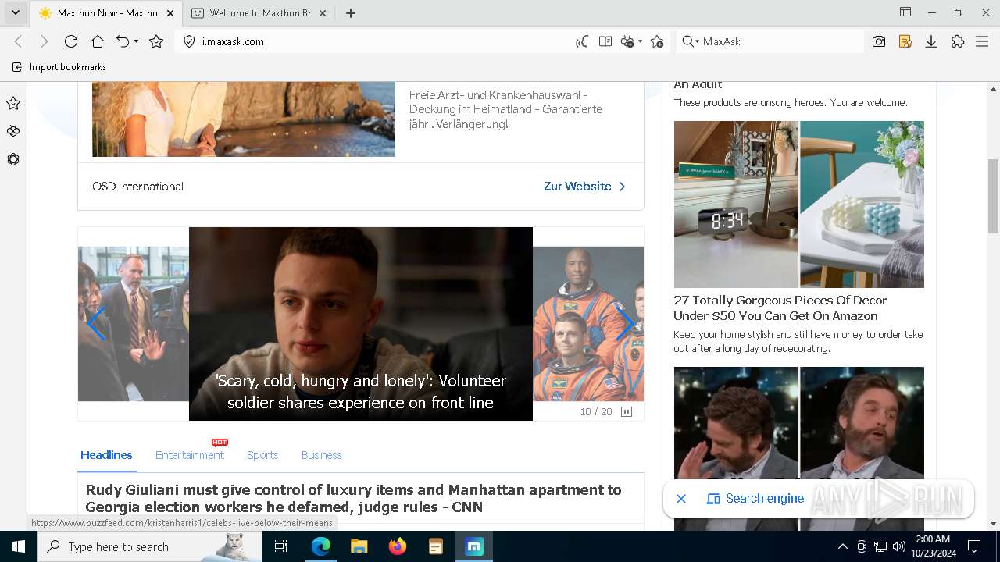Dismiss the Search engine popup
The image size is (1000, 562).
pos(681,499)
